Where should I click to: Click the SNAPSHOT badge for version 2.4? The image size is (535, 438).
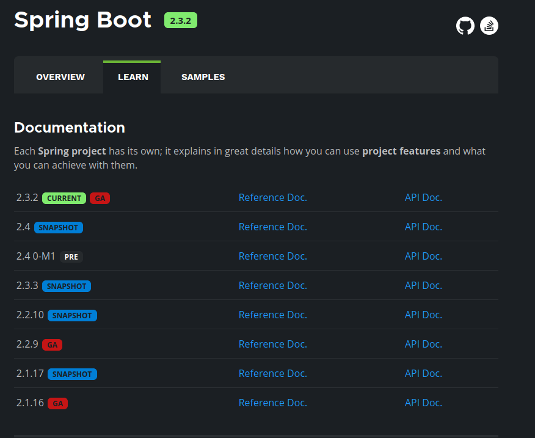point(58,227)
